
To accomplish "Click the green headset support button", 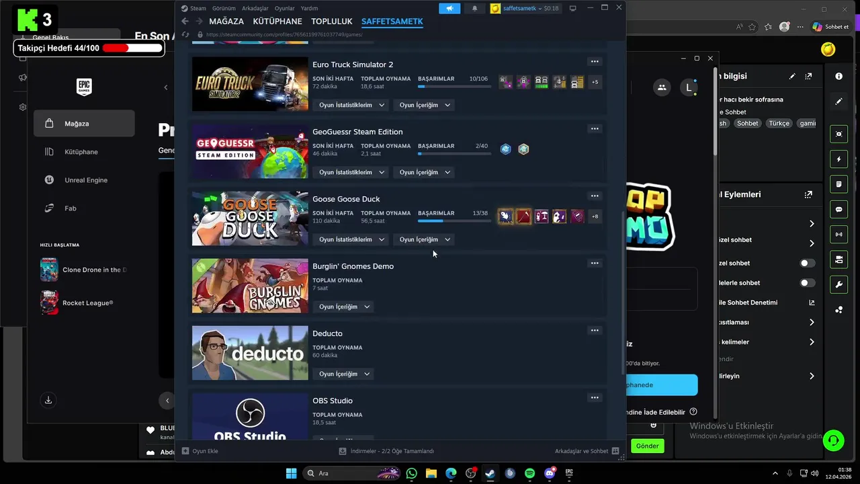I will click(x=833, y=441).
